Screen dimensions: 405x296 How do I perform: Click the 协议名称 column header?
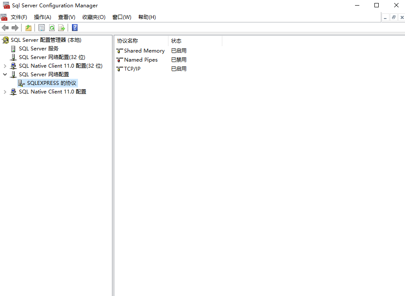[127, 41]
